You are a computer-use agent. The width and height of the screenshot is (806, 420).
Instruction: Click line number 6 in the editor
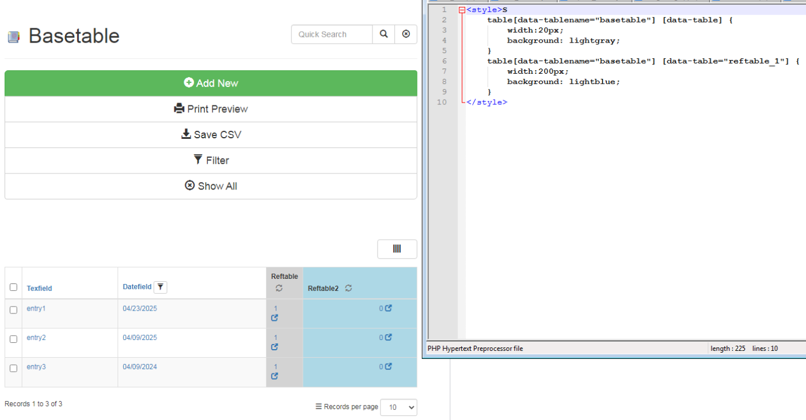444,61
